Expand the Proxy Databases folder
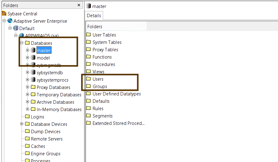Viewport: 278px width, 162px height. pos(28,87)
